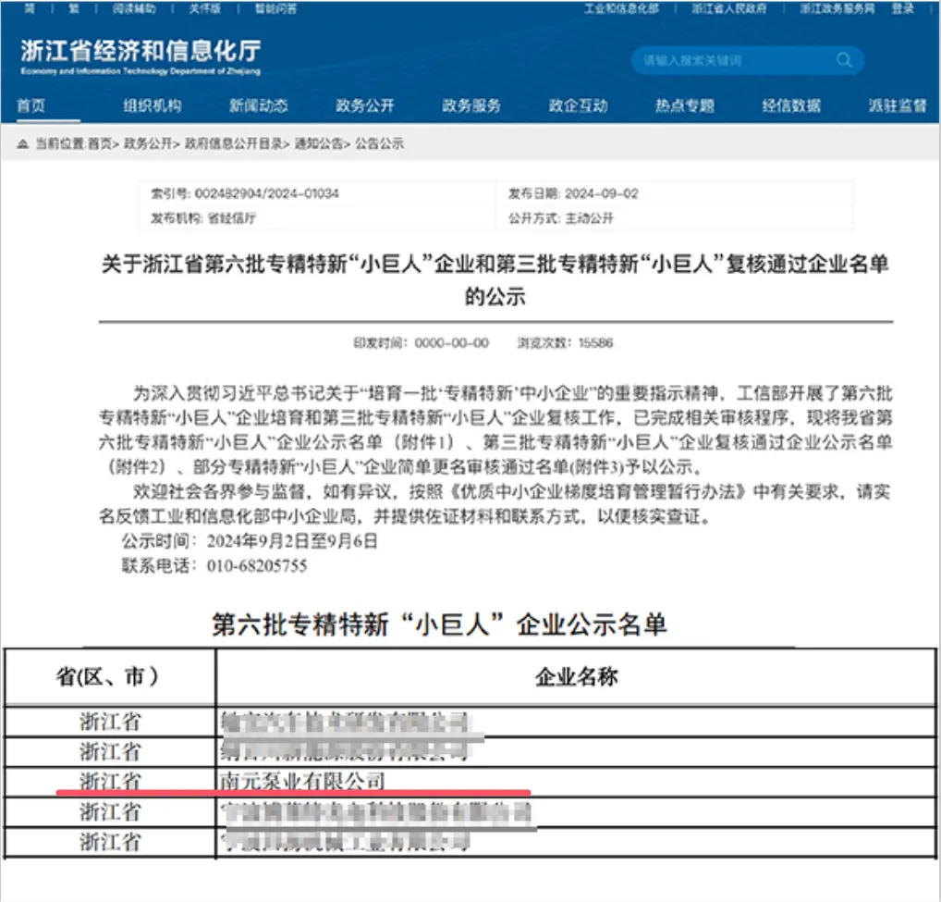This screenshot has height=902, width=941.
Task: Click 首页 in the breadcrumb trail
Action: point(100,144)
